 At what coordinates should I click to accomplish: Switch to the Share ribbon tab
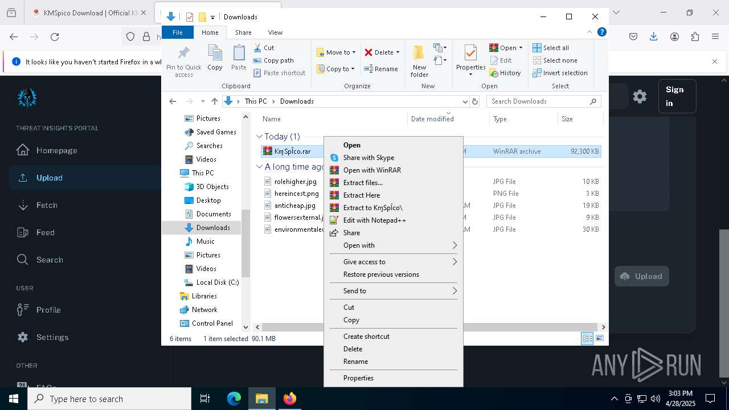click(x=243, y=32)
